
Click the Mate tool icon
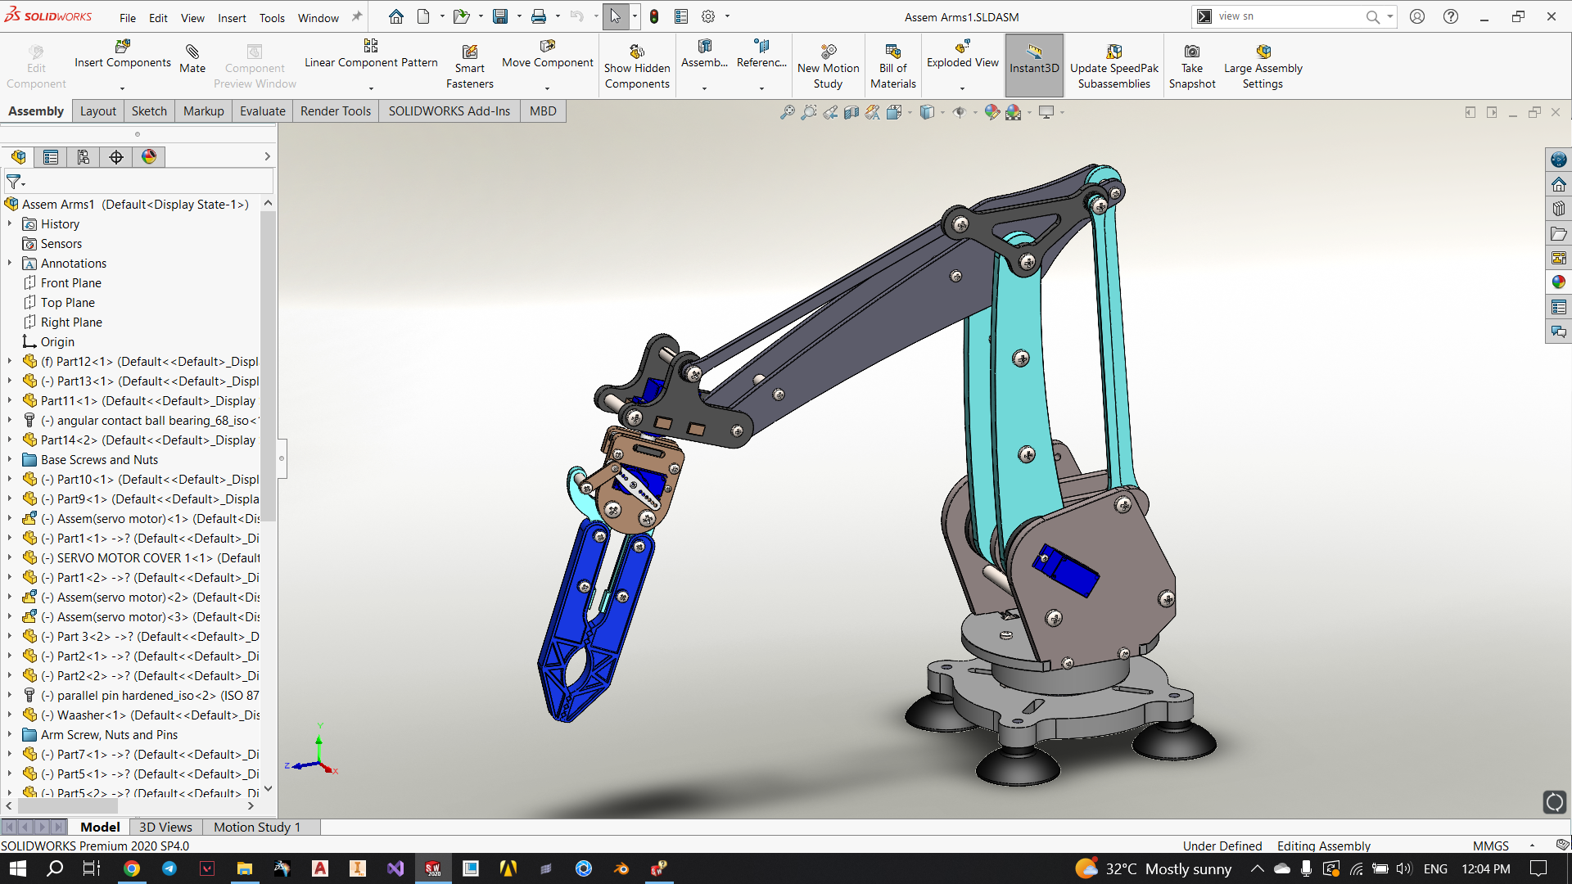192,52
